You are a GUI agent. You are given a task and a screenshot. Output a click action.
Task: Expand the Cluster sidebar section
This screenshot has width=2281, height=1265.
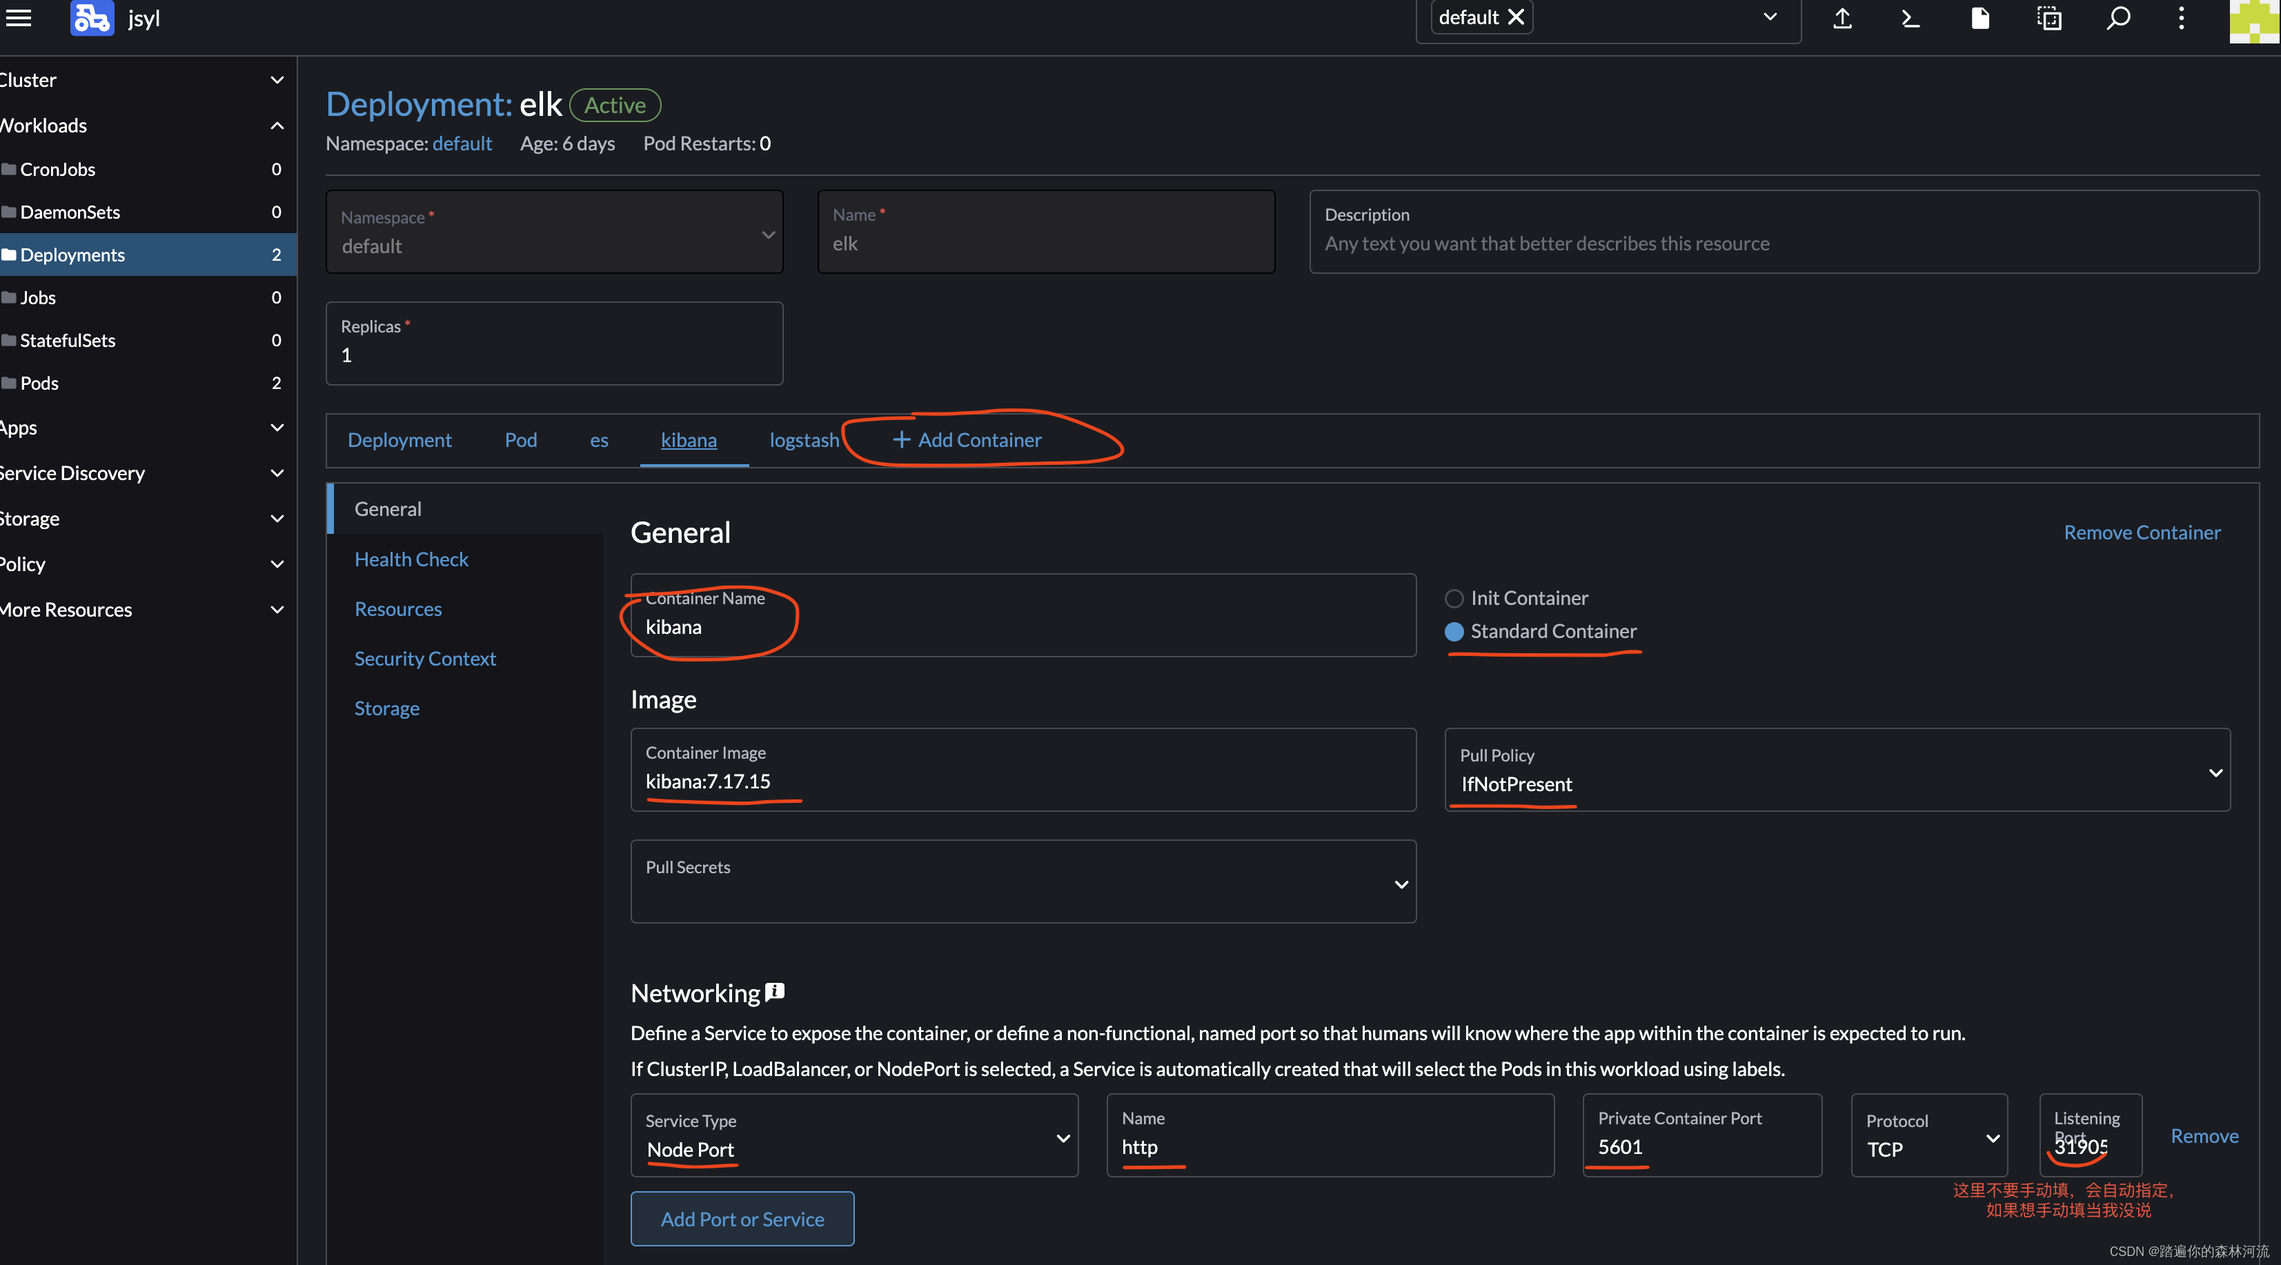tap(277, 80)
